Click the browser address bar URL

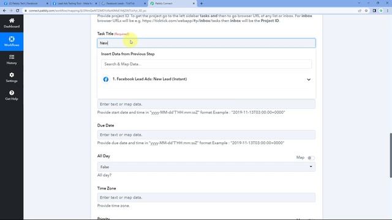(88, 11)
